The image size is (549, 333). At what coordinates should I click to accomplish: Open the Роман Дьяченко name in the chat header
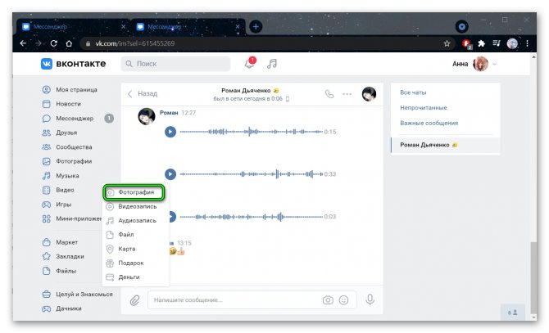(x=246, y=91)
